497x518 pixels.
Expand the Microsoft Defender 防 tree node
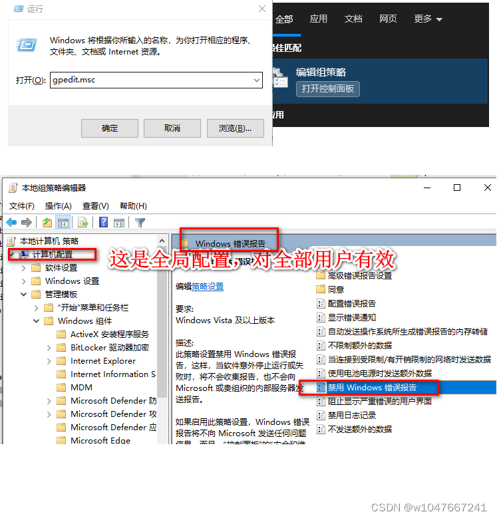(49, 401)
